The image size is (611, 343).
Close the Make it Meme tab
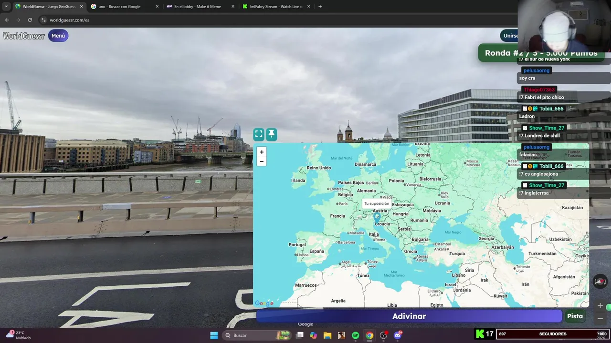(233, 7)
